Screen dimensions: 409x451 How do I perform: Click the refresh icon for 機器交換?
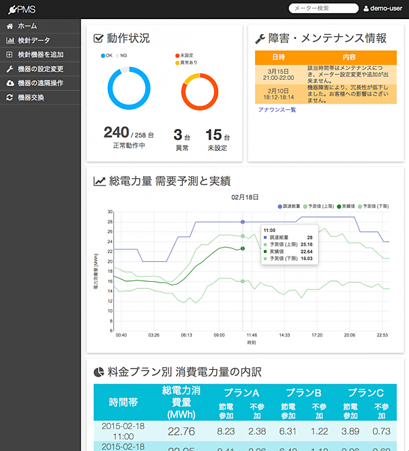tap(10, 98)
